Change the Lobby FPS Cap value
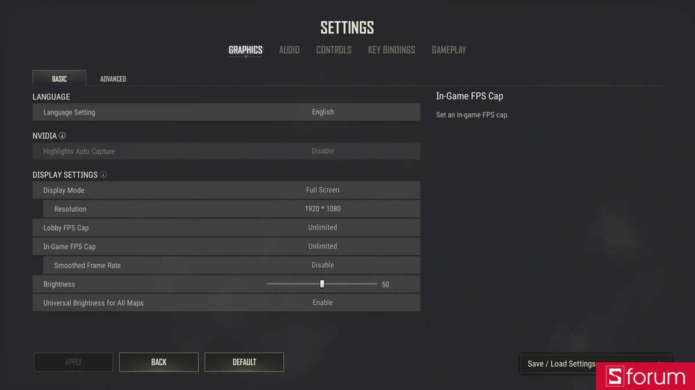This screenshot has width=695, height=390. (x=323, y=228)
